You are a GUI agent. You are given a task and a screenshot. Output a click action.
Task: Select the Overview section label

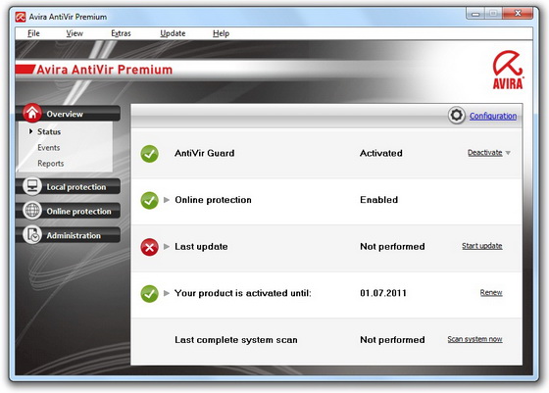click(x=65, y=114)
